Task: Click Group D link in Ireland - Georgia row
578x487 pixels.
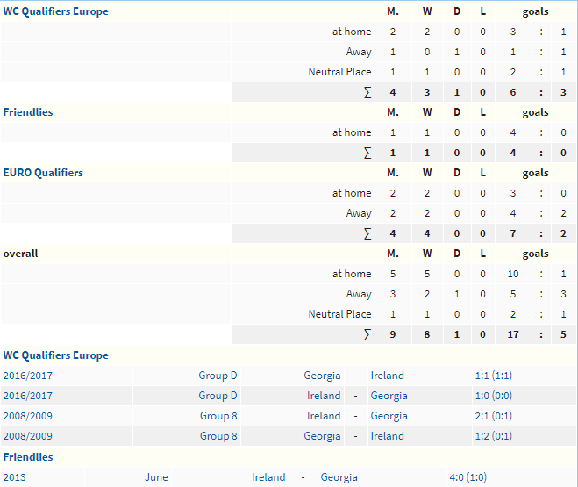Action: coord(218,396)
